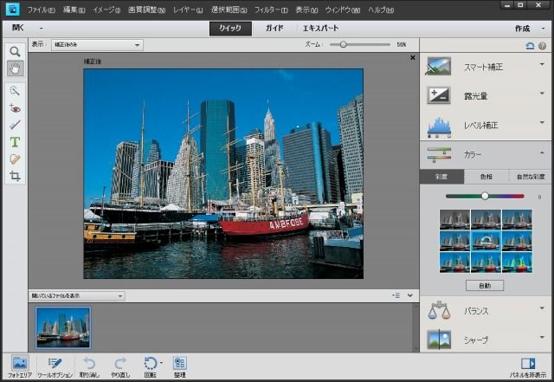The width and height of the screenshot is (554, 382).
Task: Select the Whiten Teeth brush tool
Action: (15, 125)
